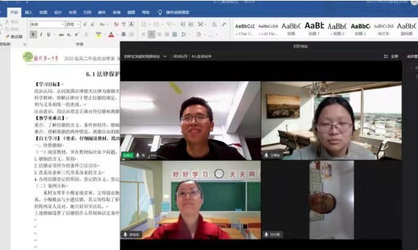Click the Format Painter button

[x=14, y=37]
